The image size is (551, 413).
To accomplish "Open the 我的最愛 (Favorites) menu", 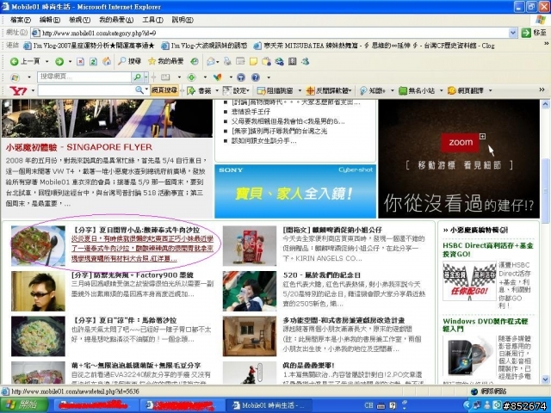I will click(x=116, y=20).
